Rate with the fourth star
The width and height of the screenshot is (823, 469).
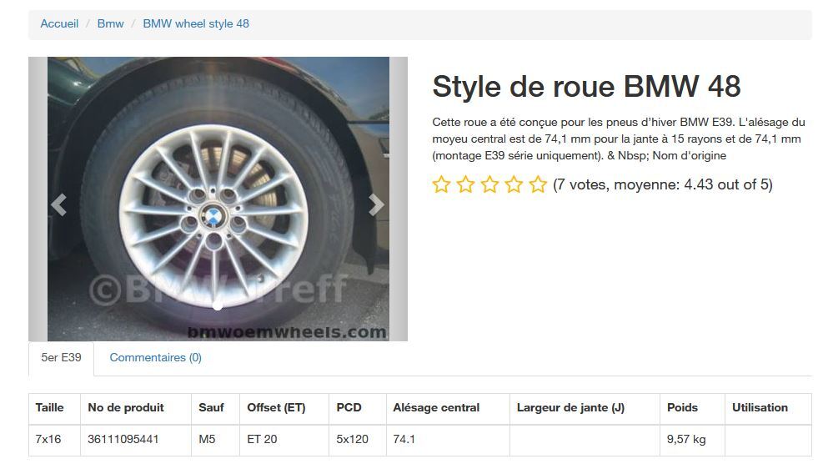514,185
